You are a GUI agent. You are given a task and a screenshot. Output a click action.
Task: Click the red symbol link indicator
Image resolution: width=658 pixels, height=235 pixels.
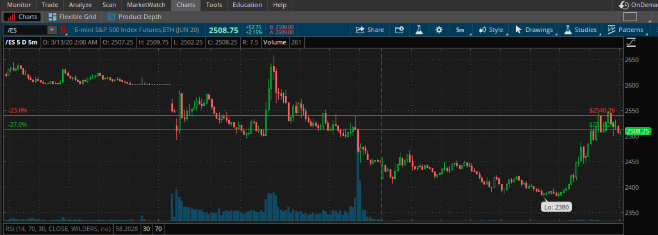(63, 30)
